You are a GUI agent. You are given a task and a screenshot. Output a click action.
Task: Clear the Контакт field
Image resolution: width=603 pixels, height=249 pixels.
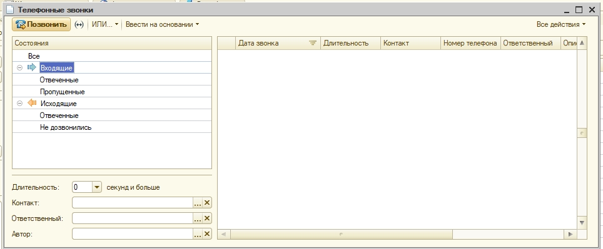pos(207,203)
